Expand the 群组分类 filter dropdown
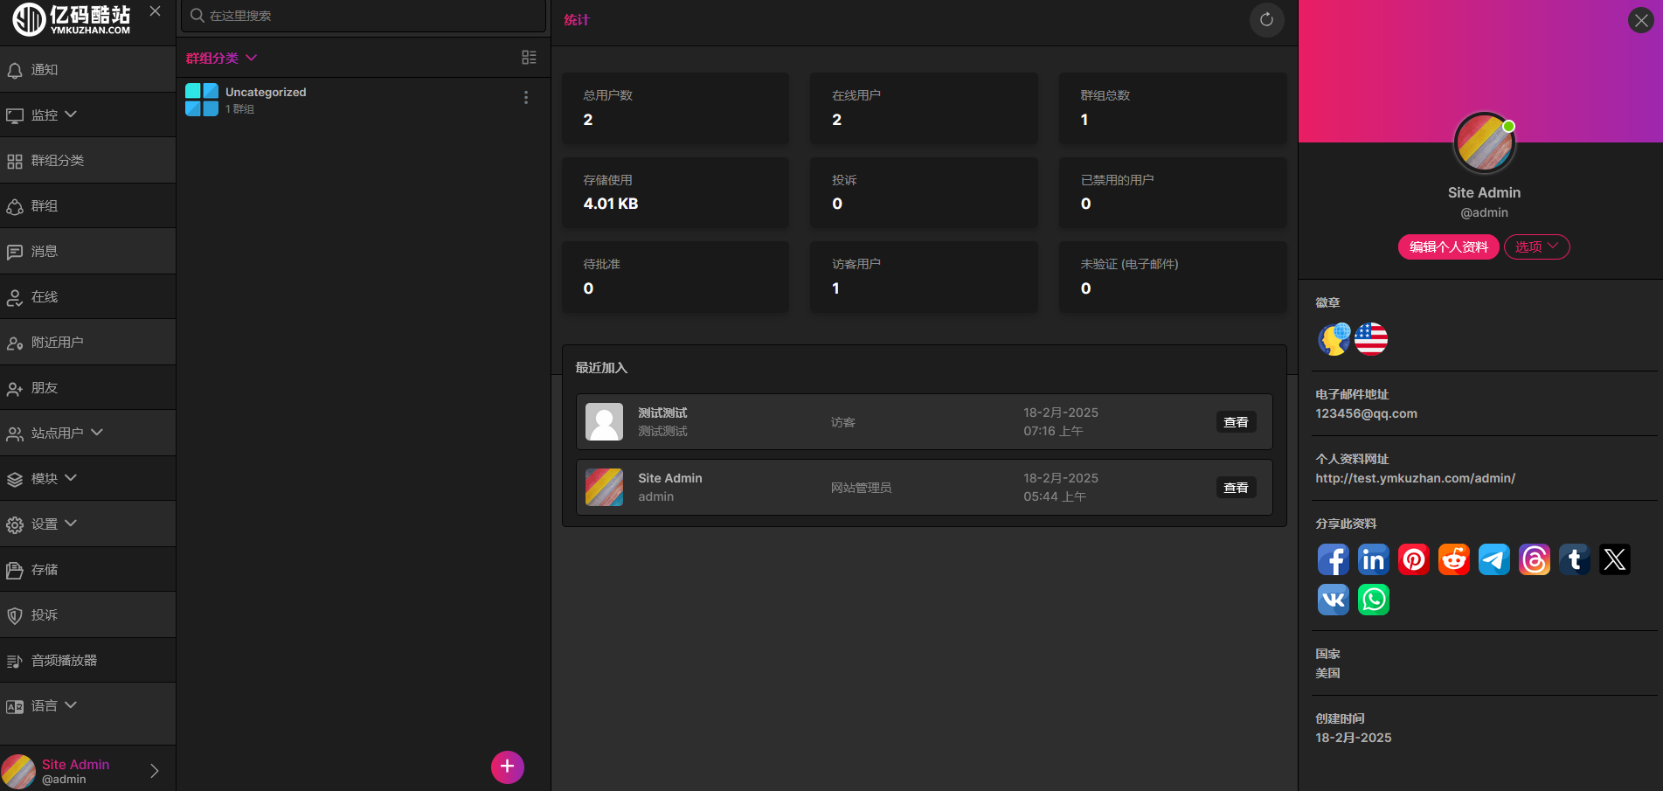The width and height of the screenshot is (1663, 791). tap(221, 59)
